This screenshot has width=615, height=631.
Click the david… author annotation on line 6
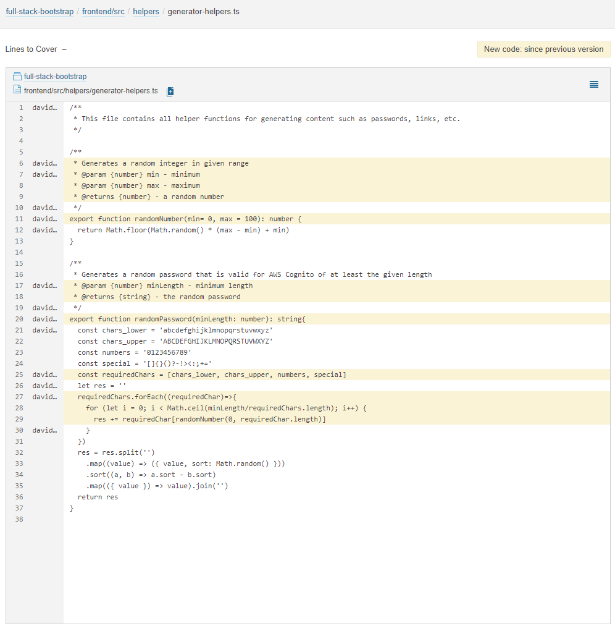pos(45,163)
